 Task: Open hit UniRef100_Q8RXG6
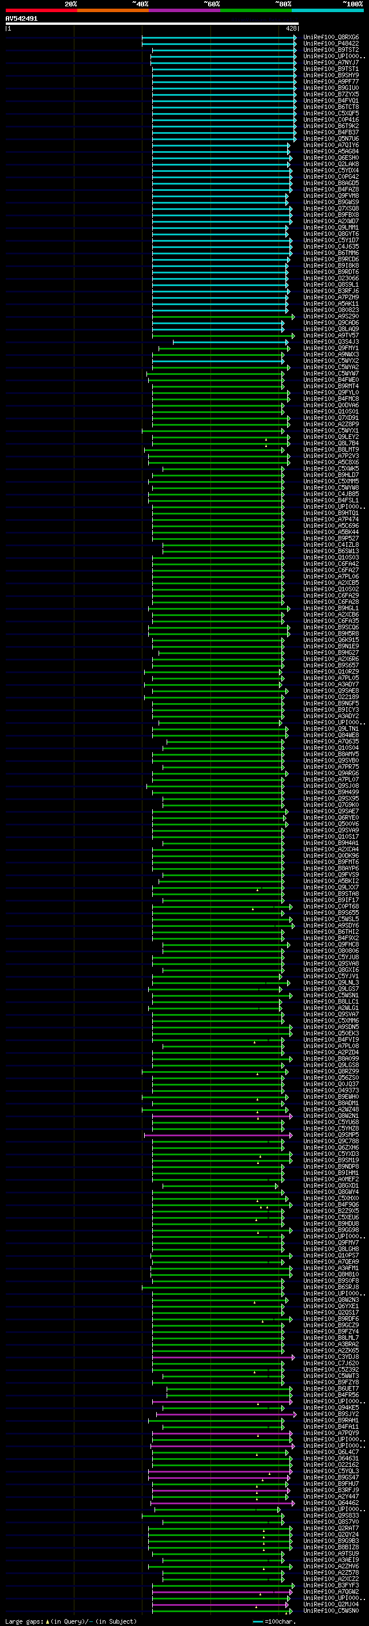tap(330, 37)
